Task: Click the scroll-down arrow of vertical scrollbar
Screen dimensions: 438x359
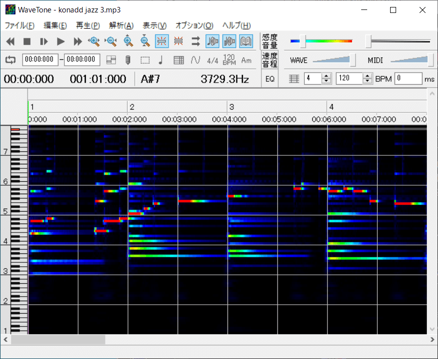Action: pyautogui.click(x=432, y=330)
